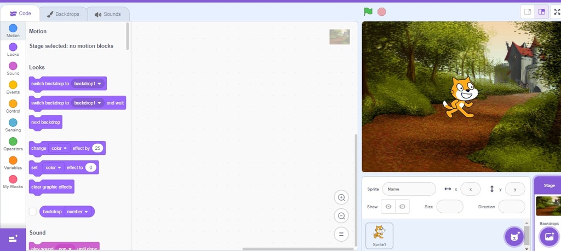Viewport: 561px width, 251px height.
Task: Switch to the Backdrops tab
Action: click(x=65, y=14)
